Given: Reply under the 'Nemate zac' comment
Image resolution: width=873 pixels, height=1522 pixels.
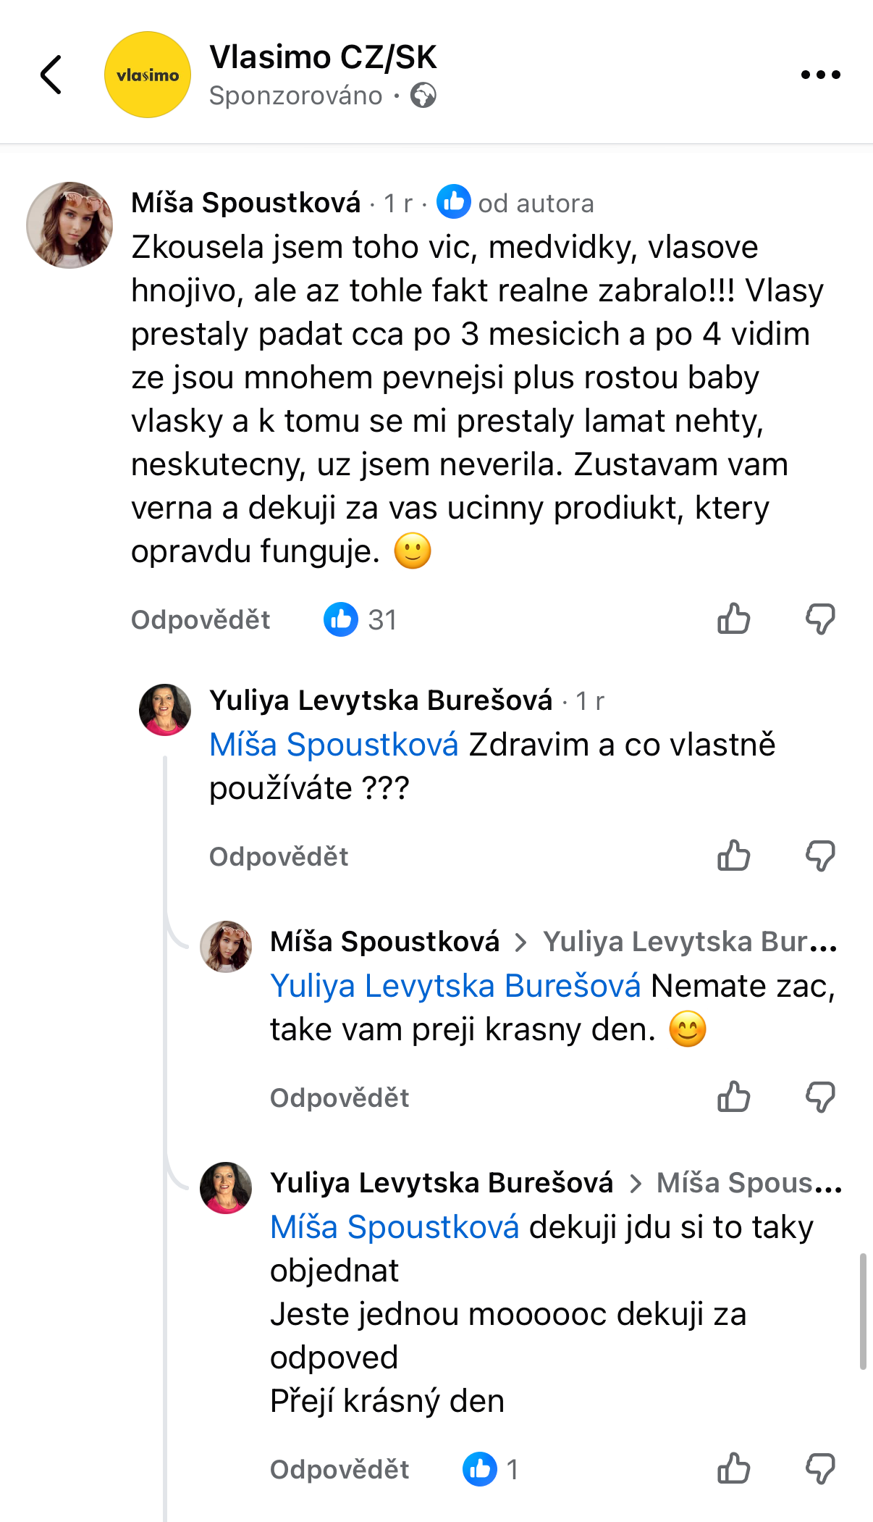Looking at the screenshot, I should click(x=339, y=1098).
